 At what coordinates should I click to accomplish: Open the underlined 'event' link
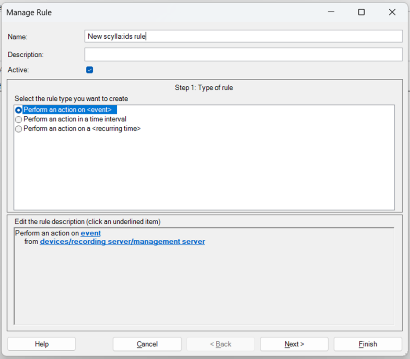click(91, 233)
